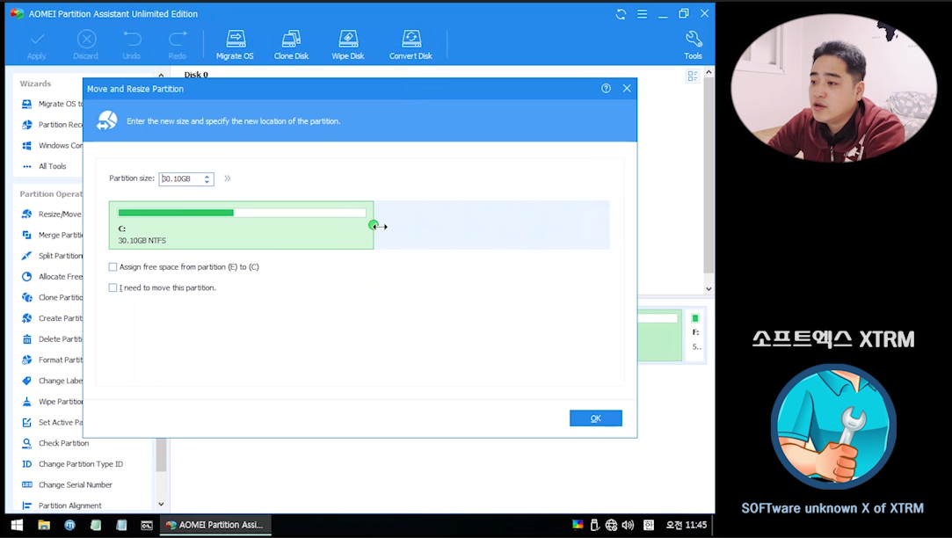
Task: Select Change Partition Type ID
Action: click(x=72, y=464)
